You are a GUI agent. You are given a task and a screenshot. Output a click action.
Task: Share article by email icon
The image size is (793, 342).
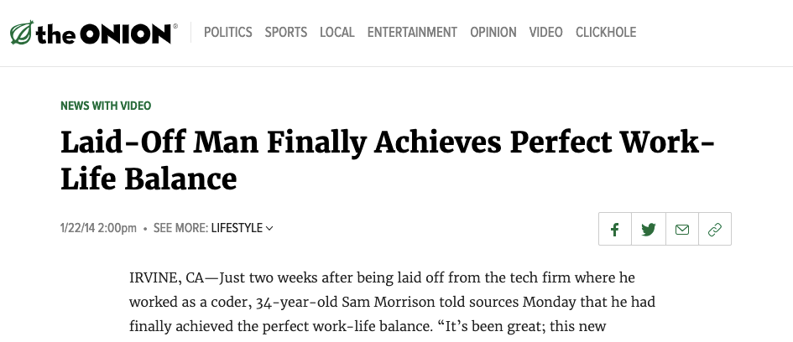(x=682, y=229)
